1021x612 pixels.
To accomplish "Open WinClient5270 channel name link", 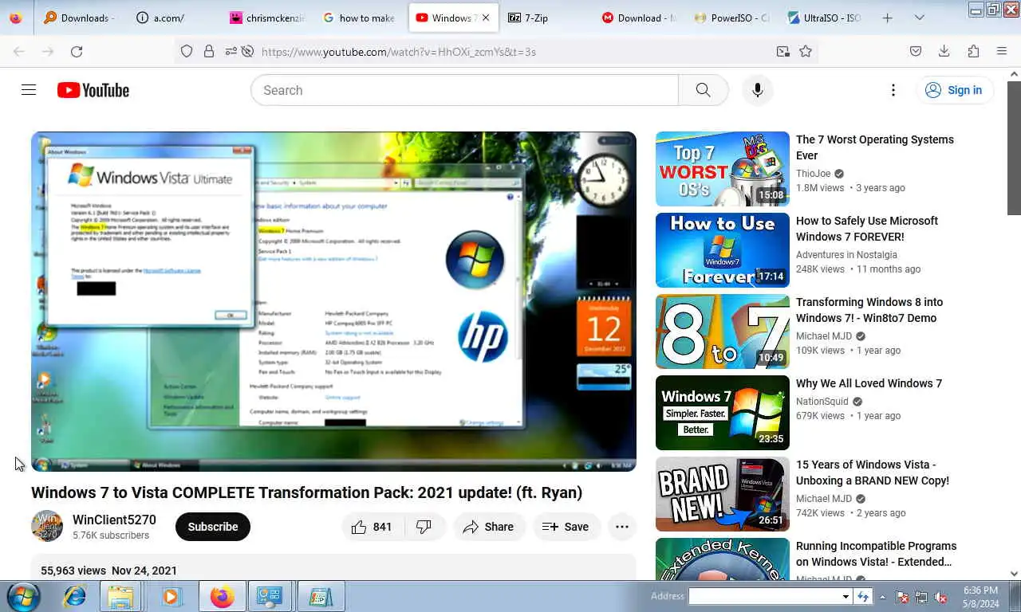I will (114, 520).
